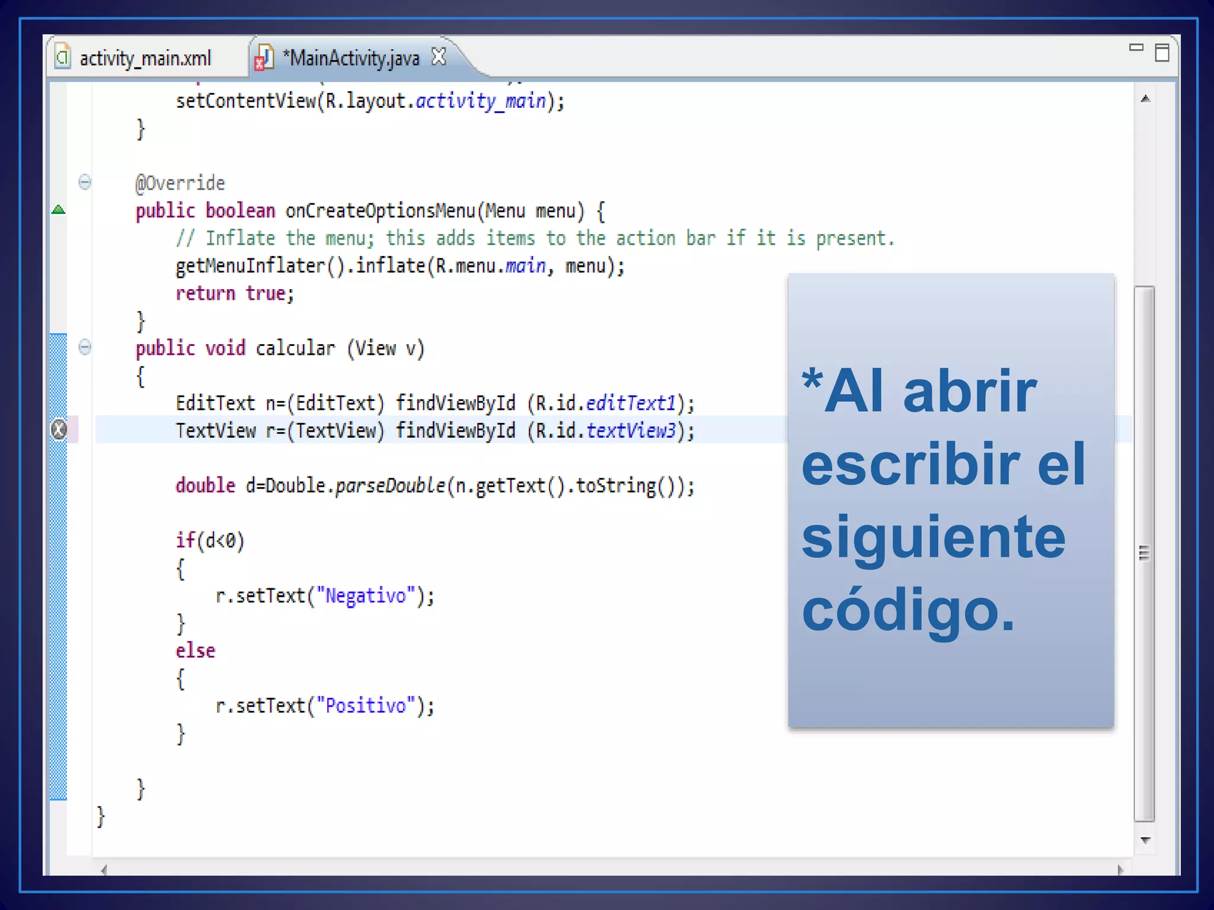Select the MainActivity.java editor tab
Screen dimensions: 1214x910
[x=351, y=58]
